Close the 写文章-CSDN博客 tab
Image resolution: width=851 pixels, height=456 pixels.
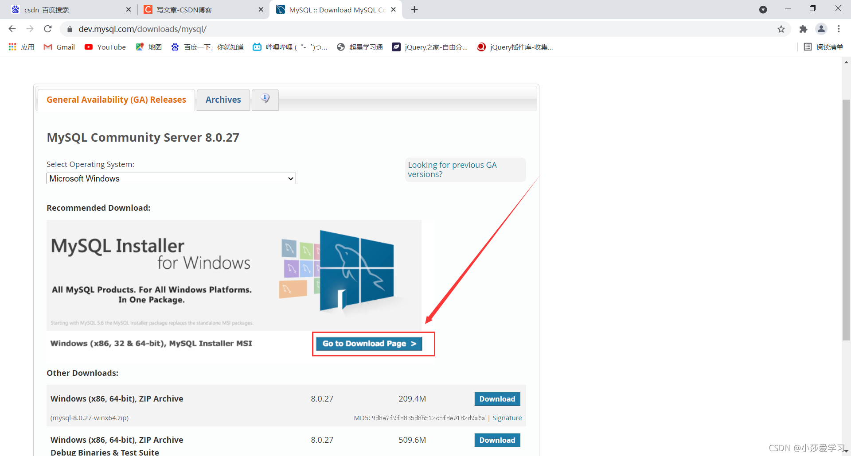pyautogui.click(x=261, y=10)
